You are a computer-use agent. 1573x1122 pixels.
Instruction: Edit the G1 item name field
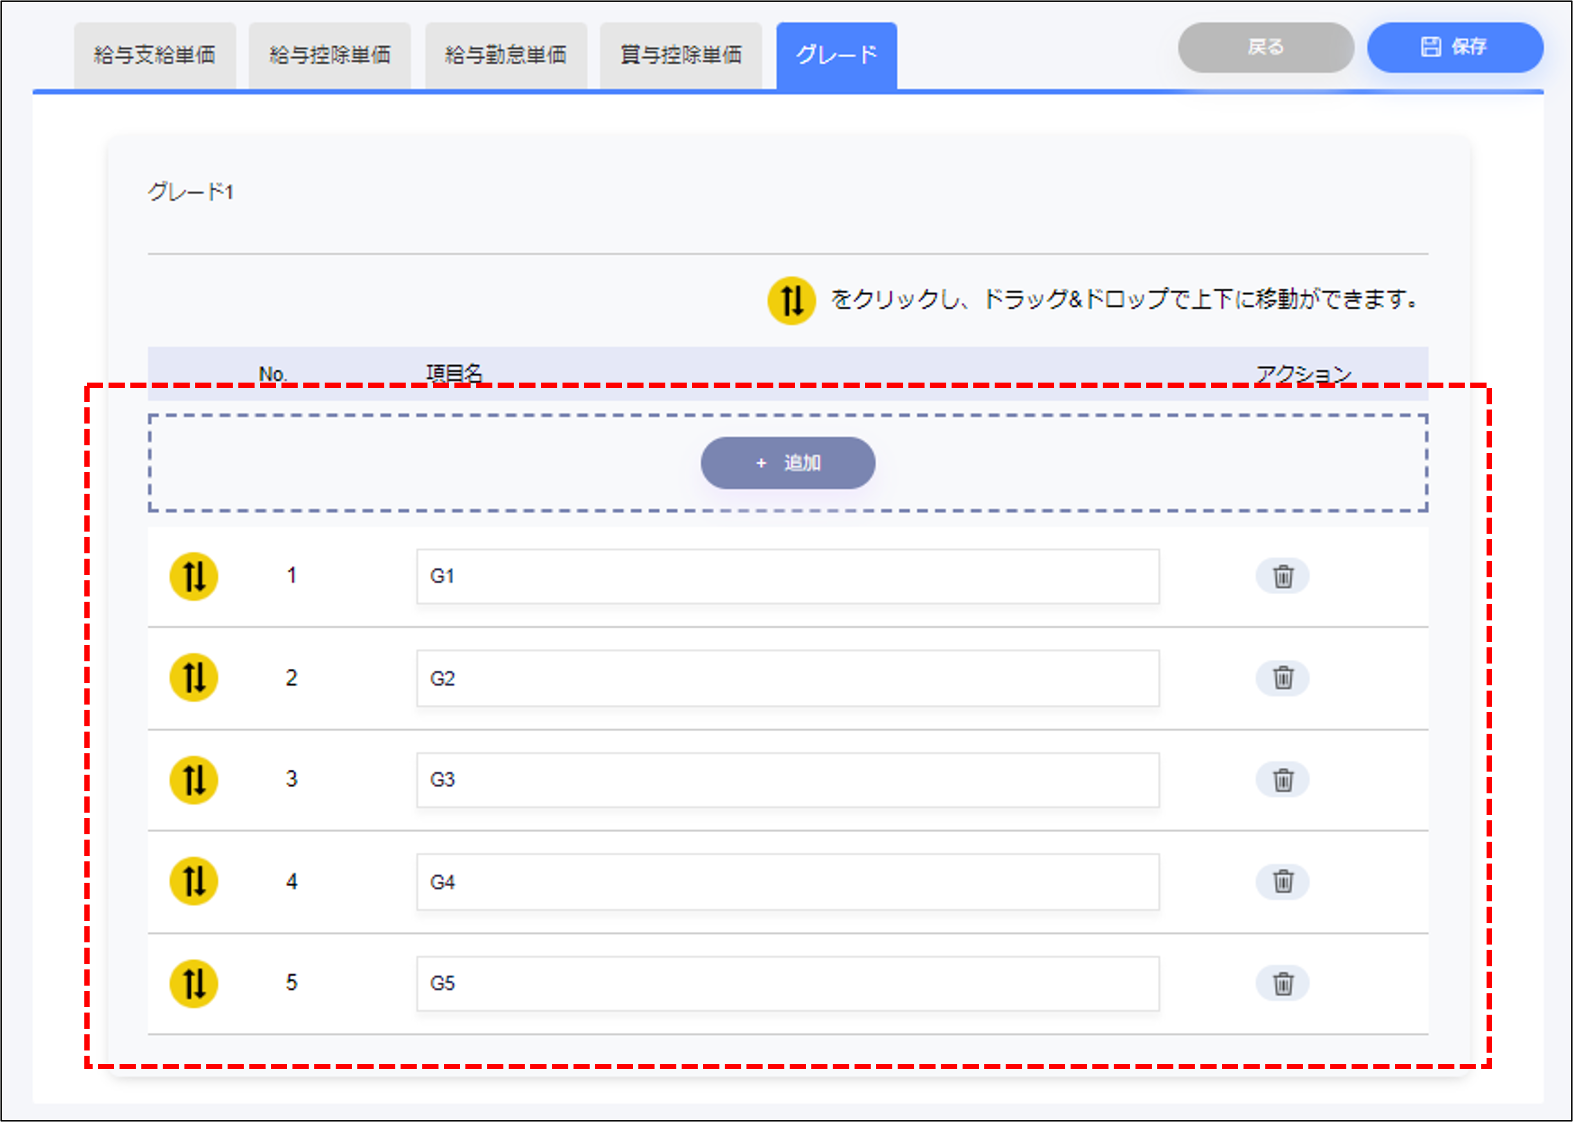pos(788,576)
